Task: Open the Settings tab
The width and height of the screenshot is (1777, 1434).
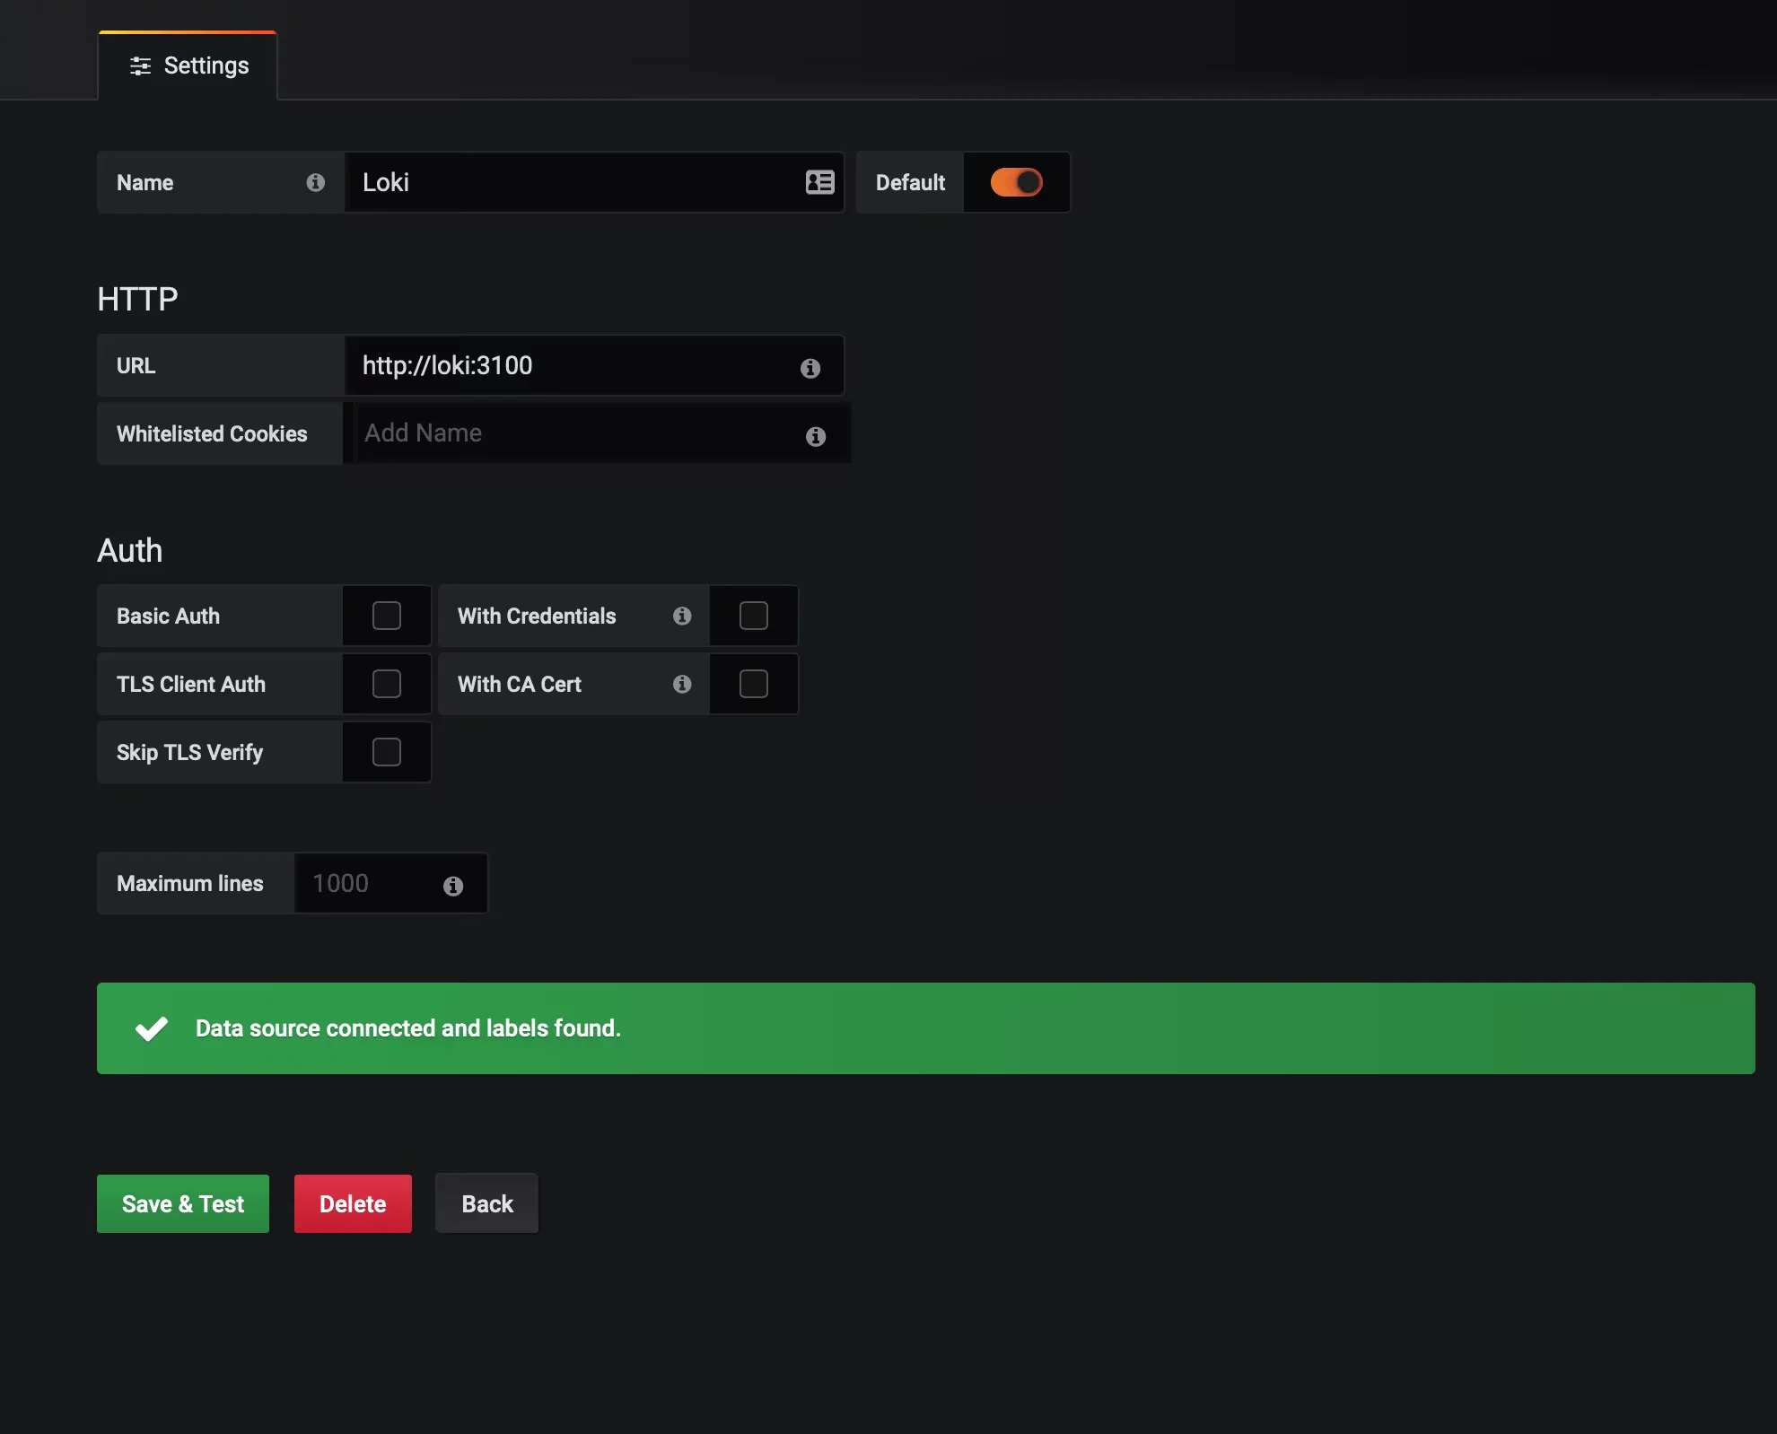Action: tap(188, 66)
